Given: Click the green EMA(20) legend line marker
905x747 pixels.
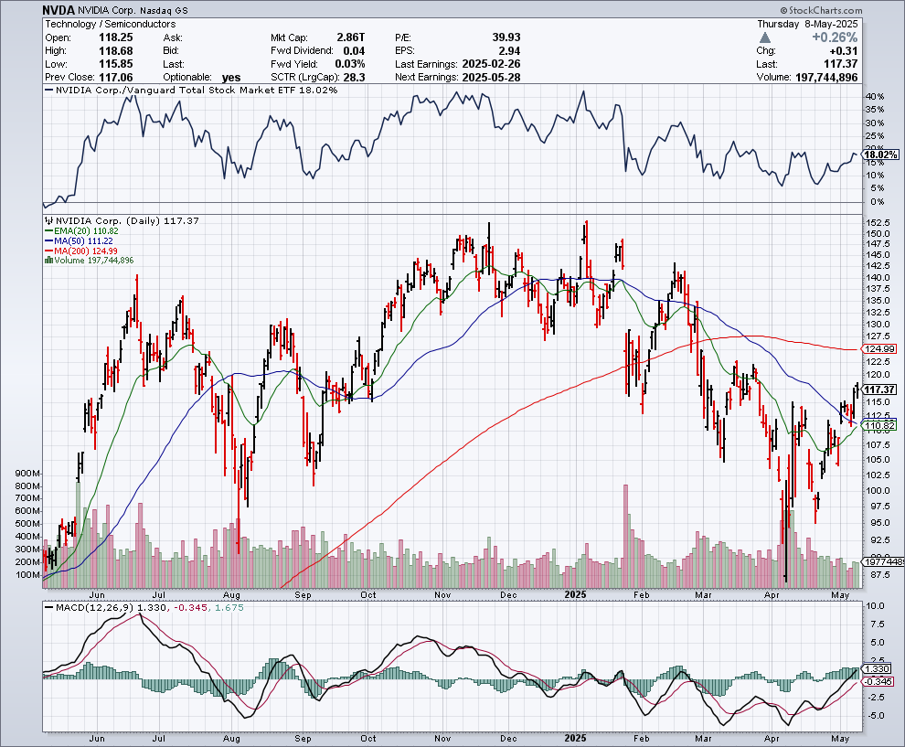Looking at the screenshot, I should click(x=49, y=231).
